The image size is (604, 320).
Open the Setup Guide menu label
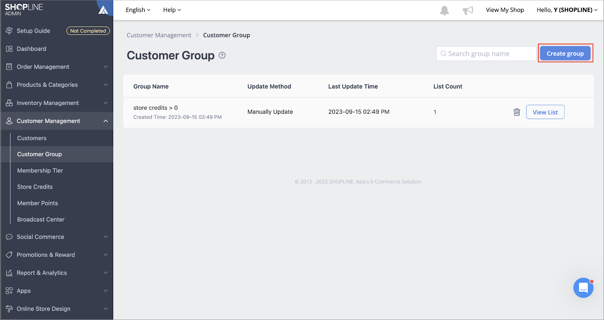click(x=33, y=31)
